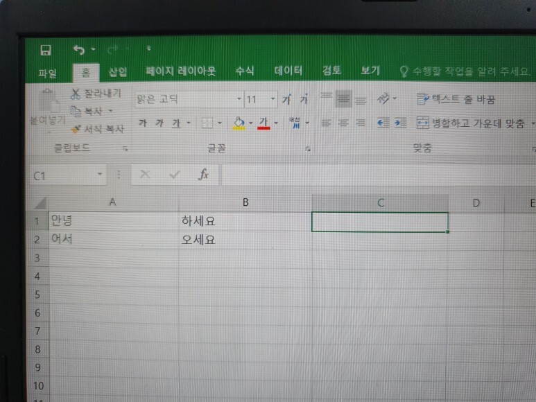Viewport: 536px width, 402px height.
Task: Open the 데이터 (Data) tab
Action: (x=288, y=71)
